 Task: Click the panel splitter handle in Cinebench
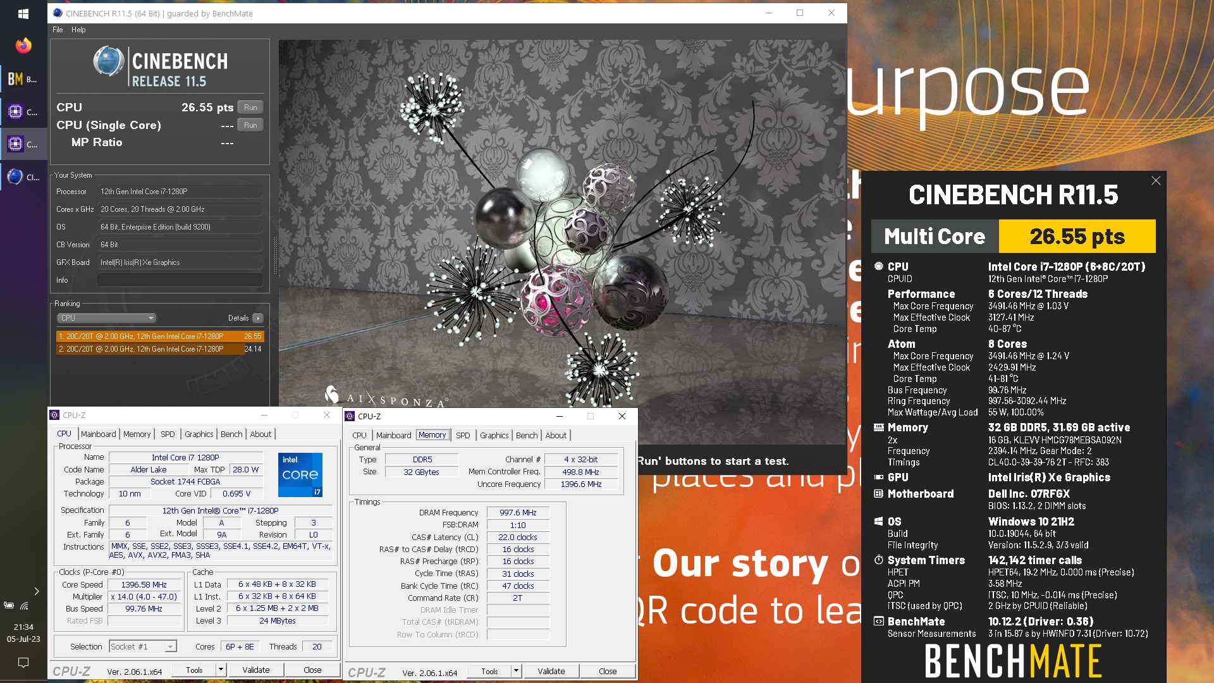tap(274, 254)
